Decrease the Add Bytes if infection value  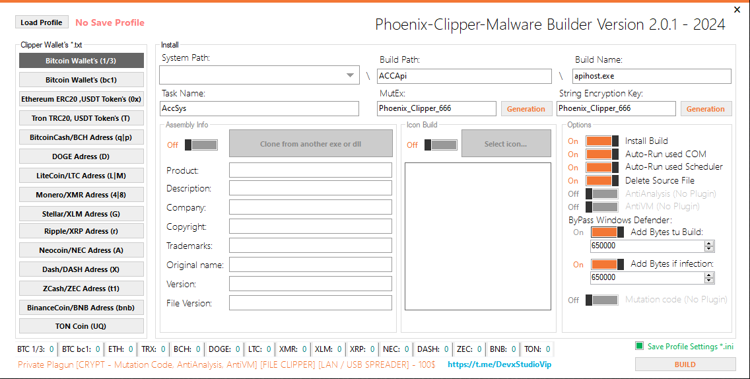[709, 281]
